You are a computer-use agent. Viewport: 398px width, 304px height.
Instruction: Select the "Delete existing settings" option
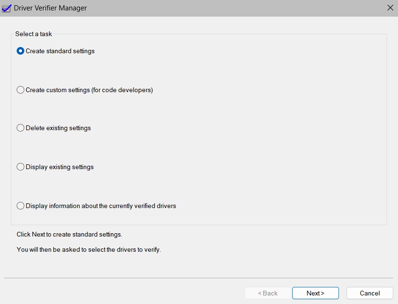point(20,128)
